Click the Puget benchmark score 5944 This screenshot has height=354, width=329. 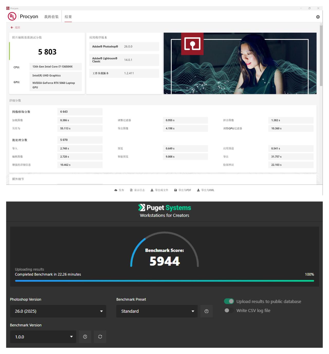point(165,261)
